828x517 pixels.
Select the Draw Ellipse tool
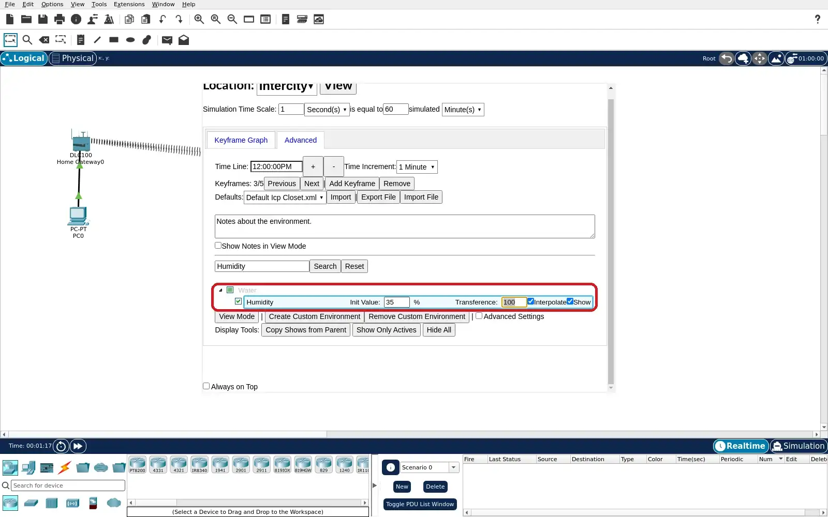130,40
